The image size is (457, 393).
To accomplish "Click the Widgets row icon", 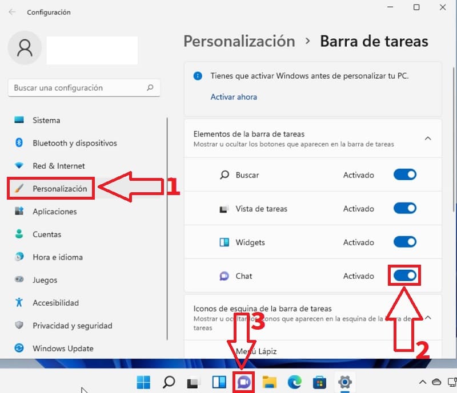I will click(x=224, y=242).
